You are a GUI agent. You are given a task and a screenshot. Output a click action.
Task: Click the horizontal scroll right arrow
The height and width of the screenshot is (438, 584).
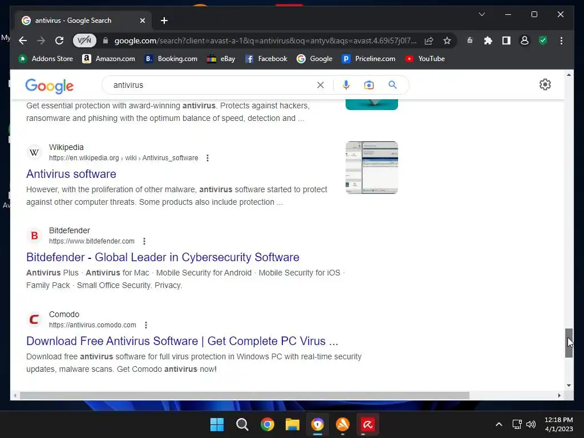(x=559, y=396)
